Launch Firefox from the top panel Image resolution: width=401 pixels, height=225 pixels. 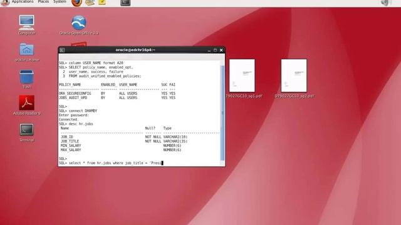(x=76, y=2)
